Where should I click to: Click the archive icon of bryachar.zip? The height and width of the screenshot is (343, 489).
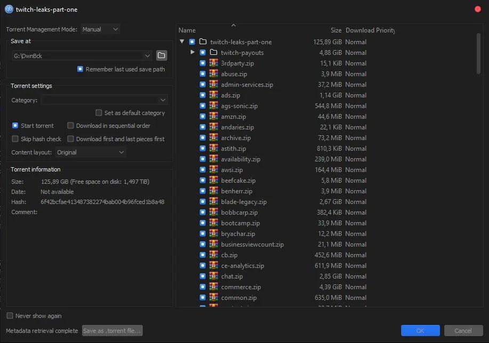(x=213, y=234)
